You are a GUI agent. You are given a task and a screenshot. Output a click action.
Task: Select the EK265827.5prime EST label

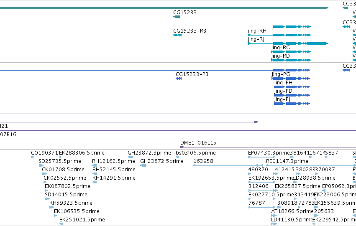click(x=297, y=186)
